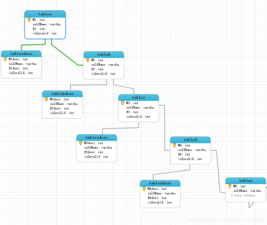The image size is (267, 225).
Task: Click the 'E4desc: int' column
Action: (x=158, y=198)
